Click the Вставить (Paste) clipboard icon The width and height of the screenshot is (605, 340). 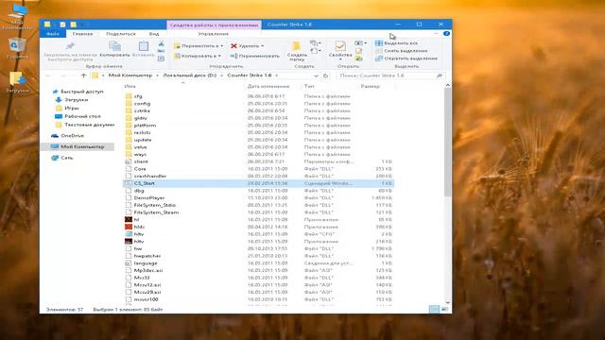[x=144, y=46]
